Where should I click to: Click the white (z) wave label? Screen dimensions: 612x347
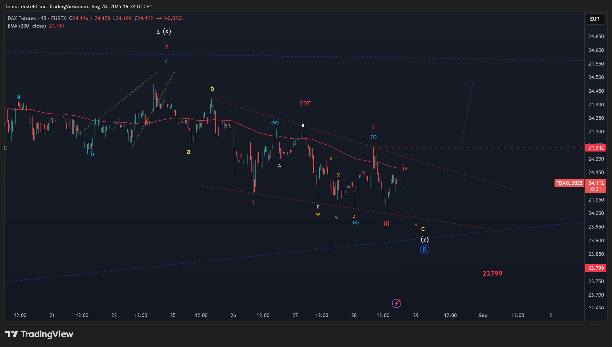click(x=425, y=239)
